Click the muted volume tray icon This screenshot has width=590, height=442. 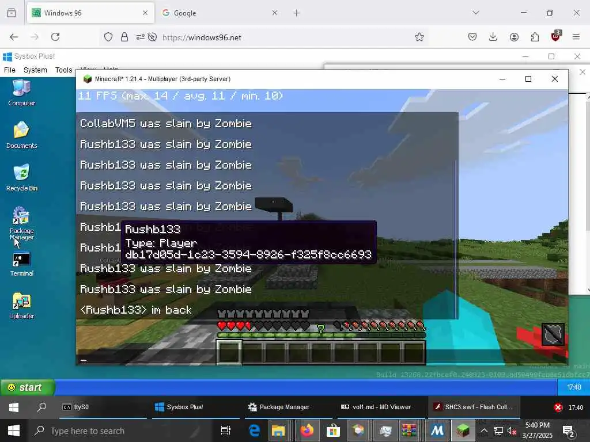click(512, 430)
